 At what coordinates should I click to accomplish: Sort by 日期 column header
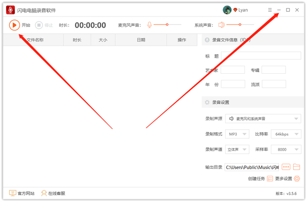coord(141,40)
